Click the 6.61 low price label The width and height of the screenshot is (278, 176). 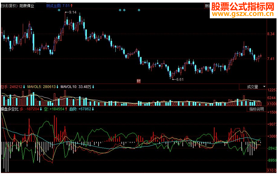coord(180,80)
